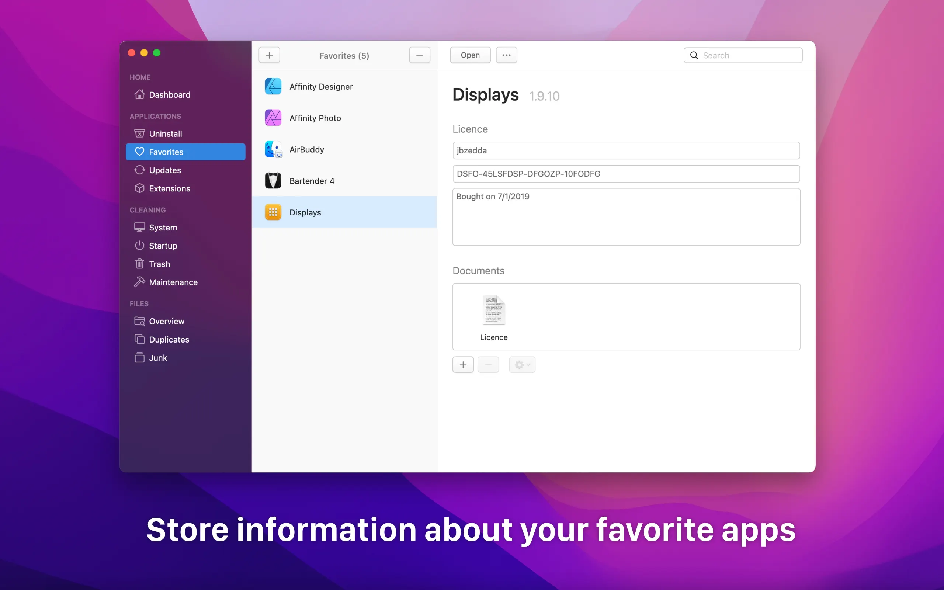Click the licence key serial field
Screen dimensions: 944x590
coord(626,174)
